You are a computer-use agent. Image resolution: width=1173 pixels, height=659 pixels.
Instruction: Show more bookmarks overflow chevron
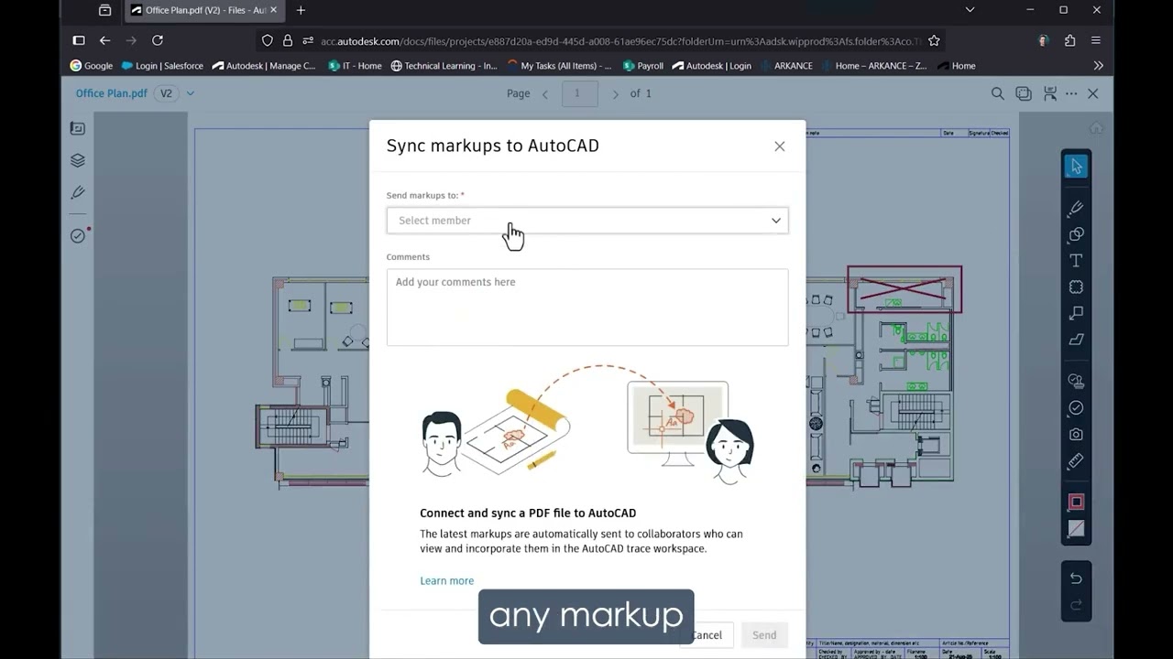[x=1098, y=66]
